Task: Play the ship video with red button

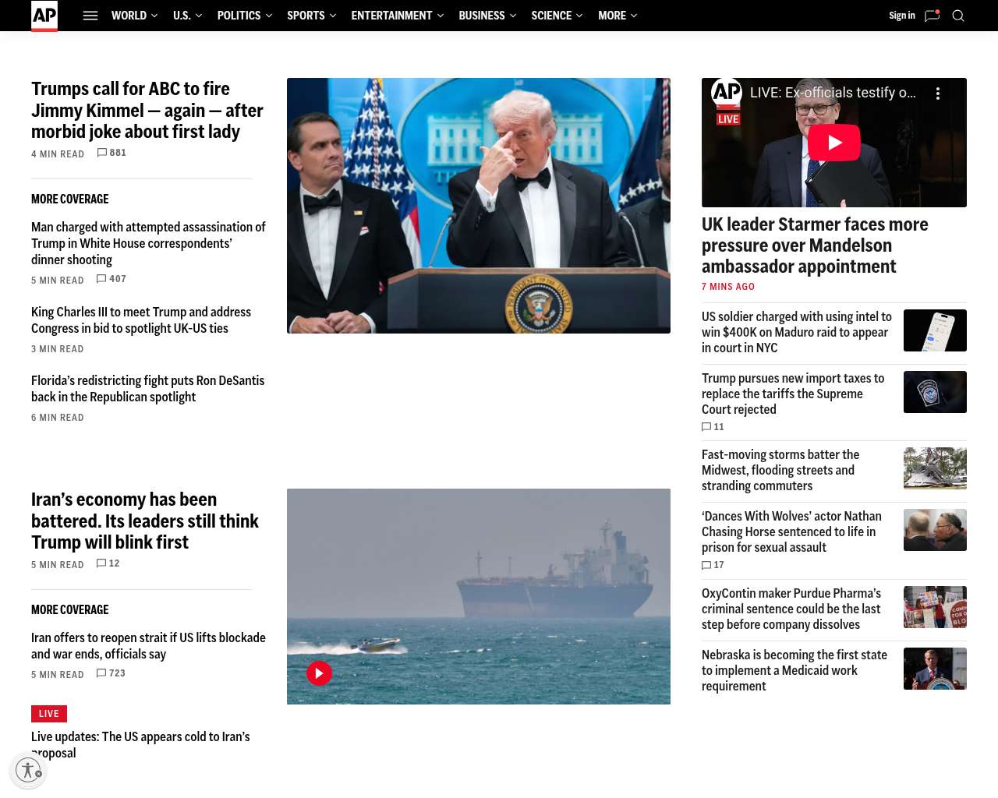Action: (x=319, y=673)
